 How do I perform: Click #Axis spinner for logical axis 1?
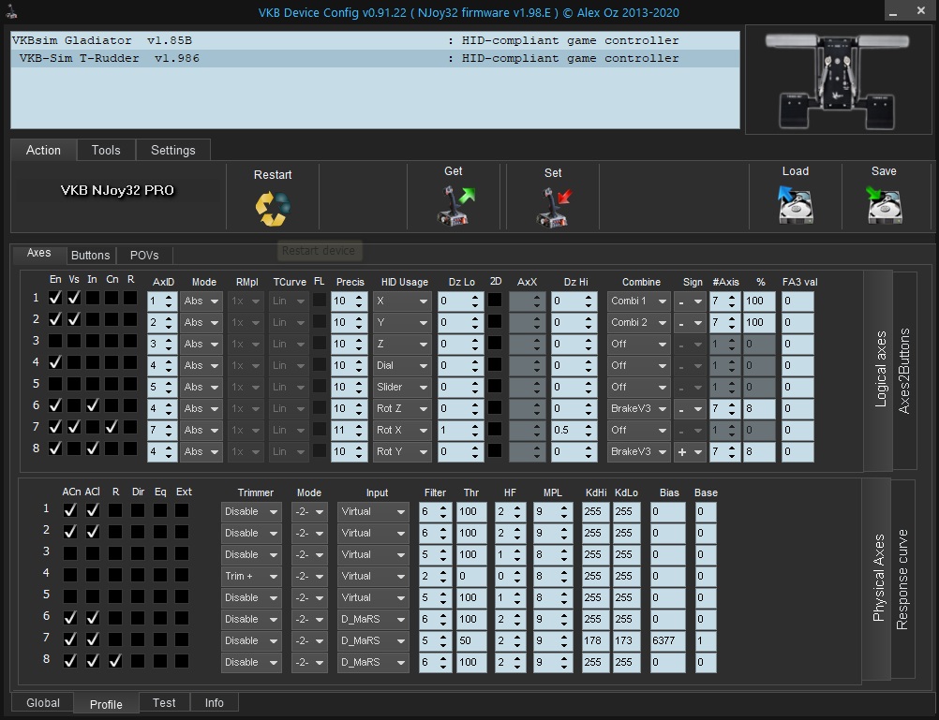coord(724,301)
